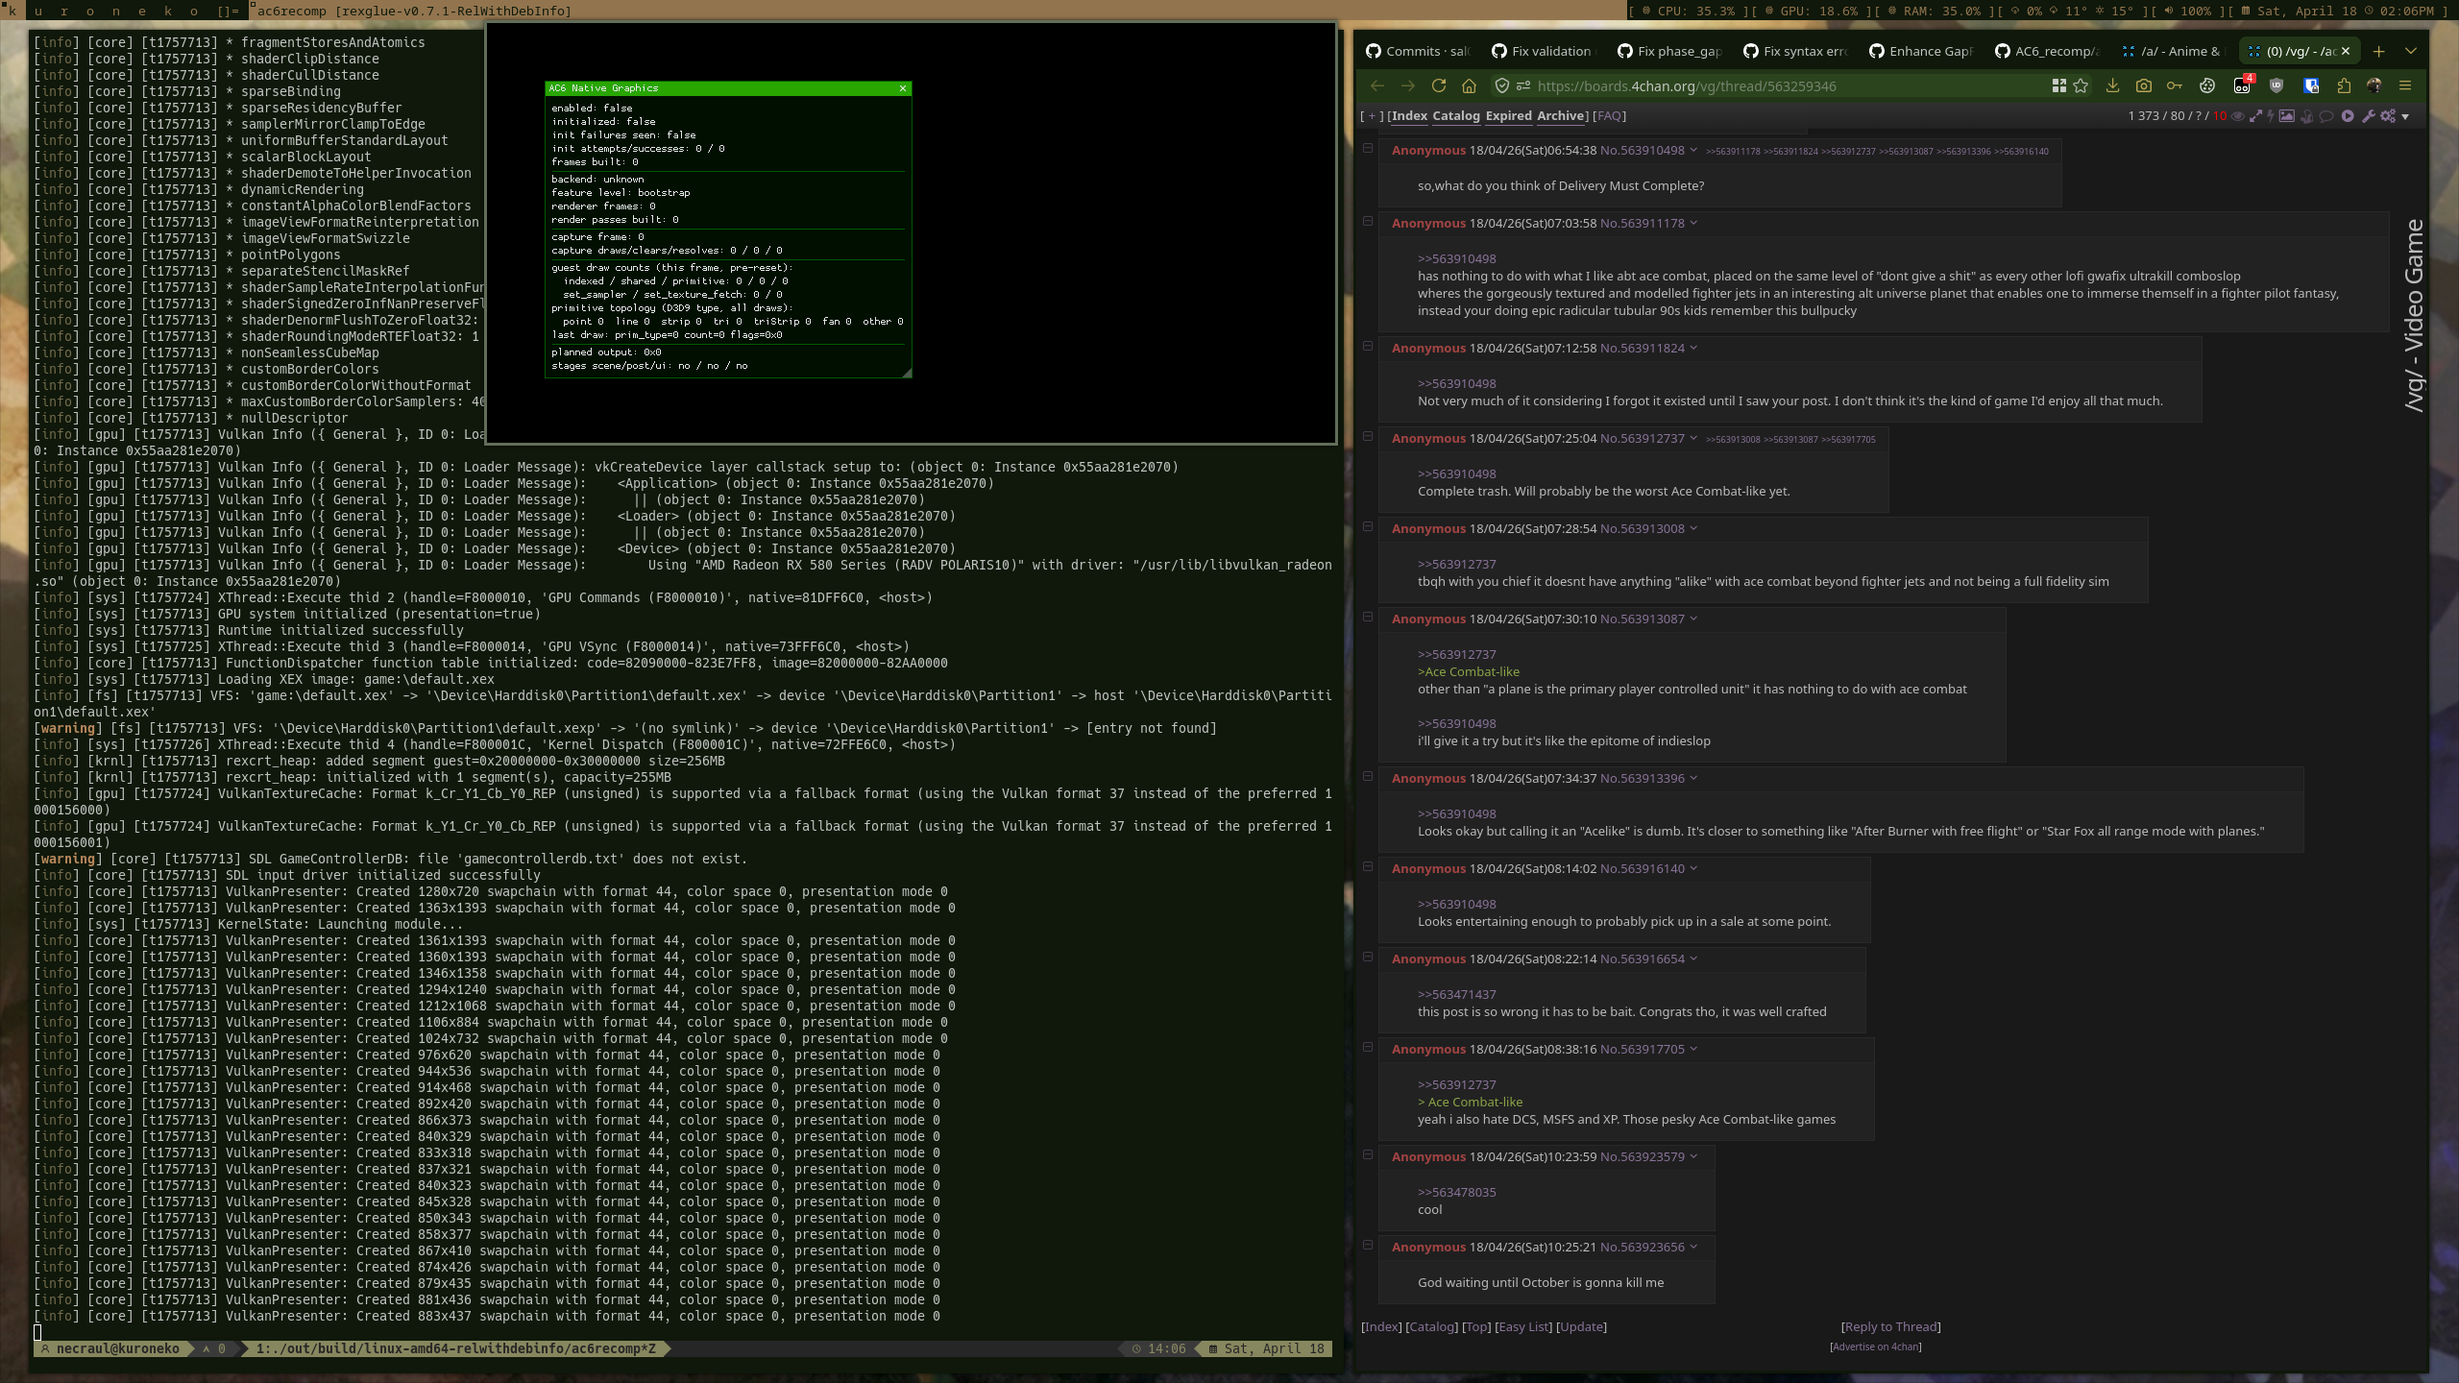Open the list all tabs chevron
Viewport: 2459px width, 1383px height.
pyautogui.click(x=2410, y=51)
